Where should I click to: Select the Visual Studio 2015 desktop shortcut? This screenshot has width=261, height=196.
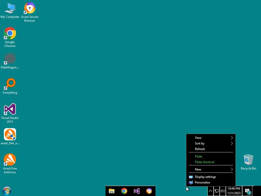pos(10,113)
